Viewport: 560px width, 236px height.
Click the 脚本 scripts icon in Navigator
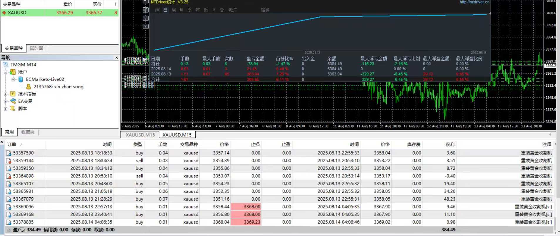pyautogui.click(x=13, y=108)
